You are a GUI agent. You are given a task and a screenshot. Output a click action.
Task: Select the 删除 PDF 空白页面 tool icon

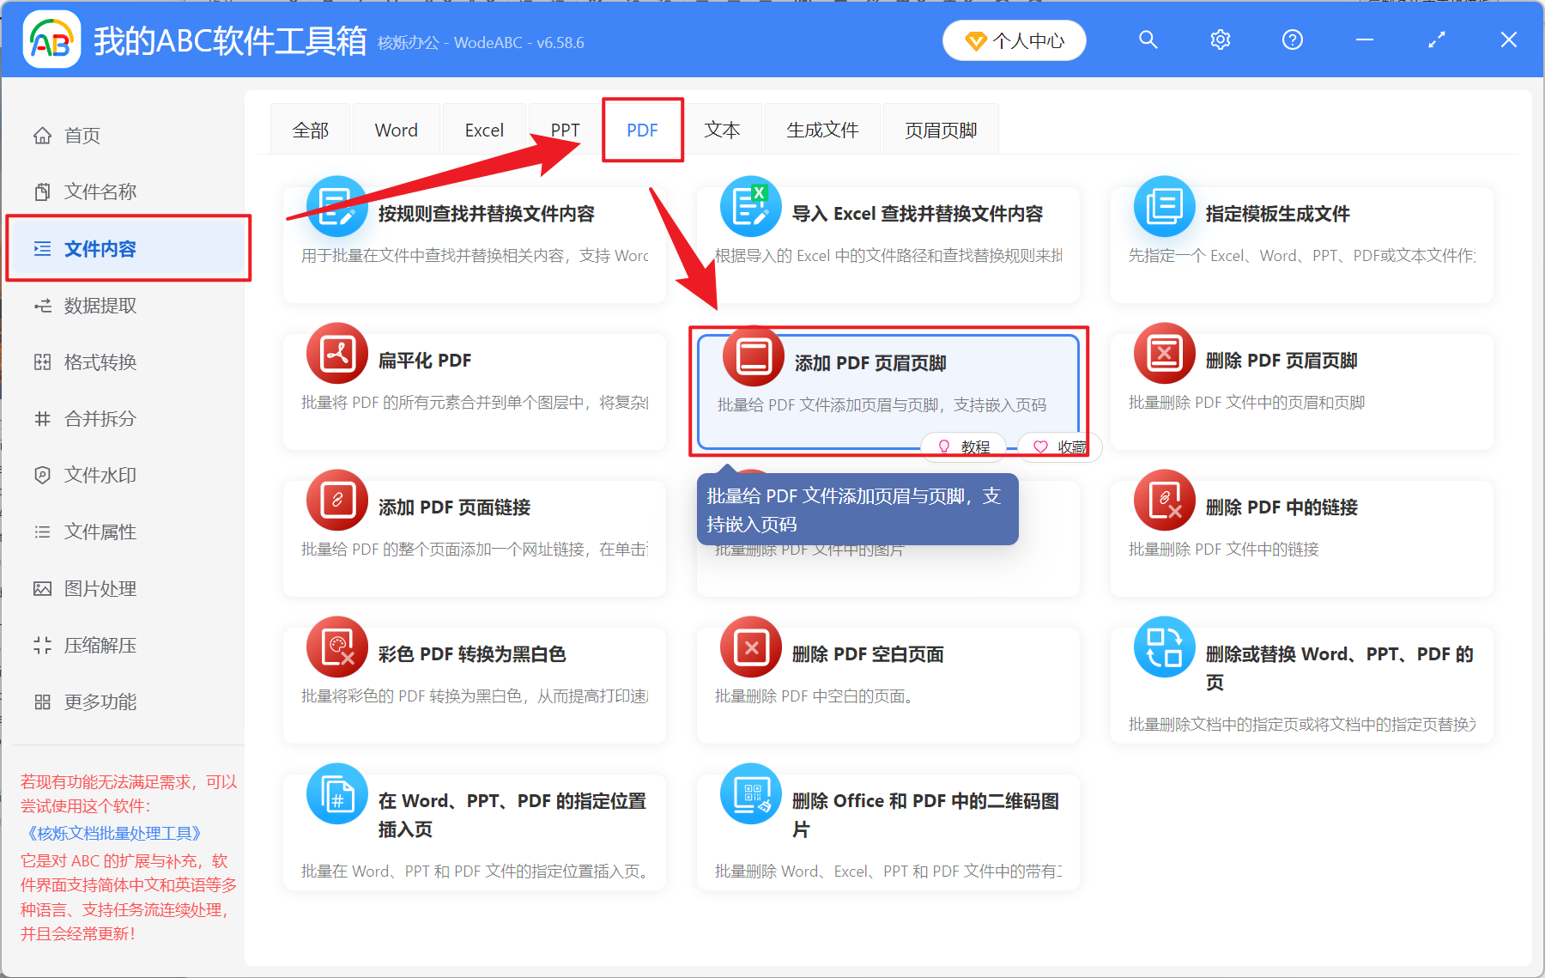pos(750,647)
